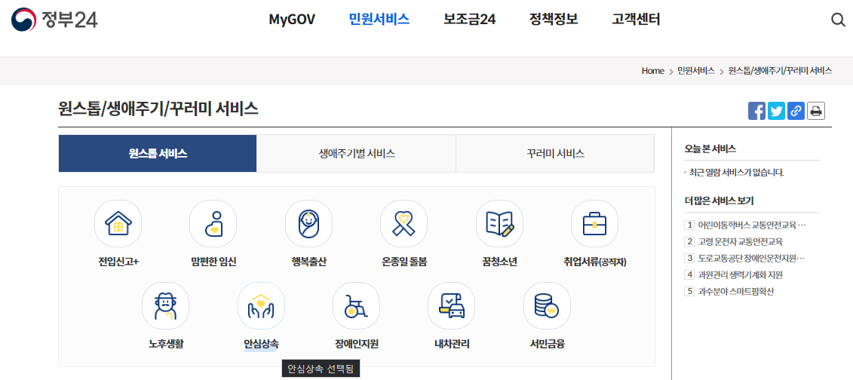Click the 전입신고+ label
This screenshot has width=853, height=380.
pyautogui.click(x=118, y=262)
